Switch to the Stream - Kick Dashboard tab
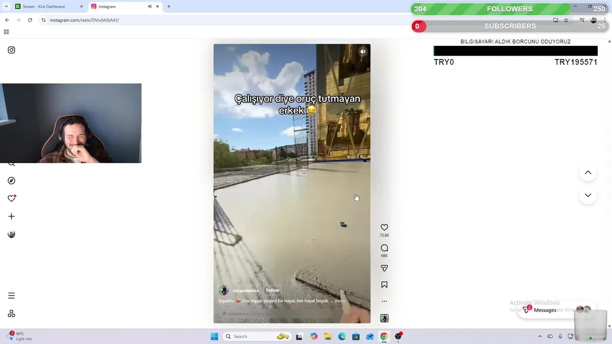The height and width of the screenshot is (344, 612). [49, 7]
